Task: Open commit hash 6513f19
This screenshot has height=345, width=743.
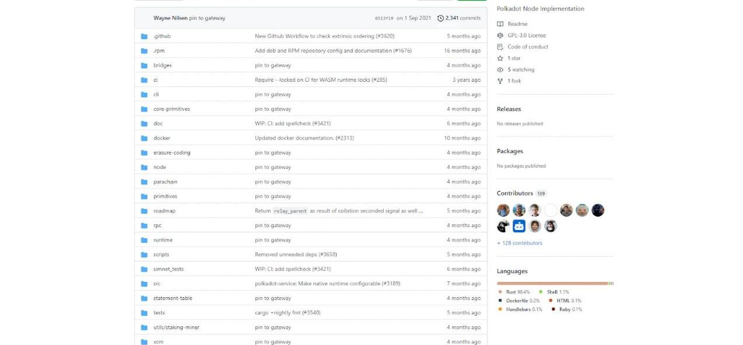Action: (384, 18)
